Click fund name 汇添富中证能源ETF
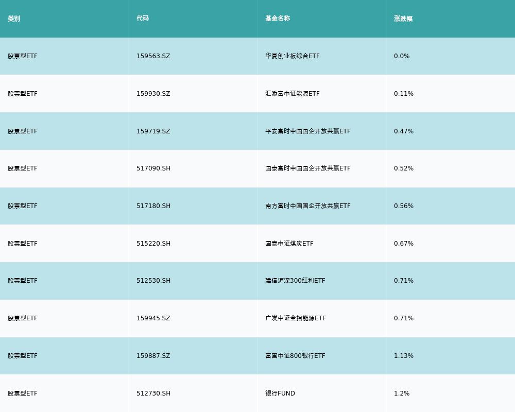The image size is (515, 412). point(293,94)
